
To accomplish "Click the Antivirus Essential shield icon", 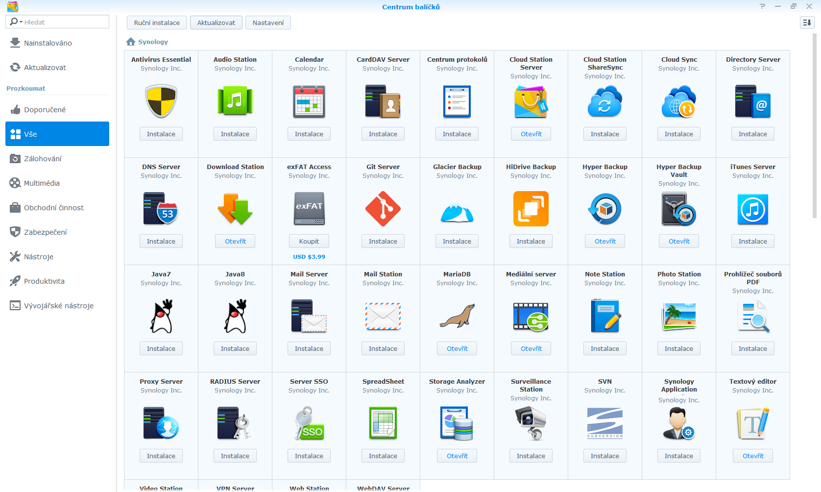I will [161, 101].
